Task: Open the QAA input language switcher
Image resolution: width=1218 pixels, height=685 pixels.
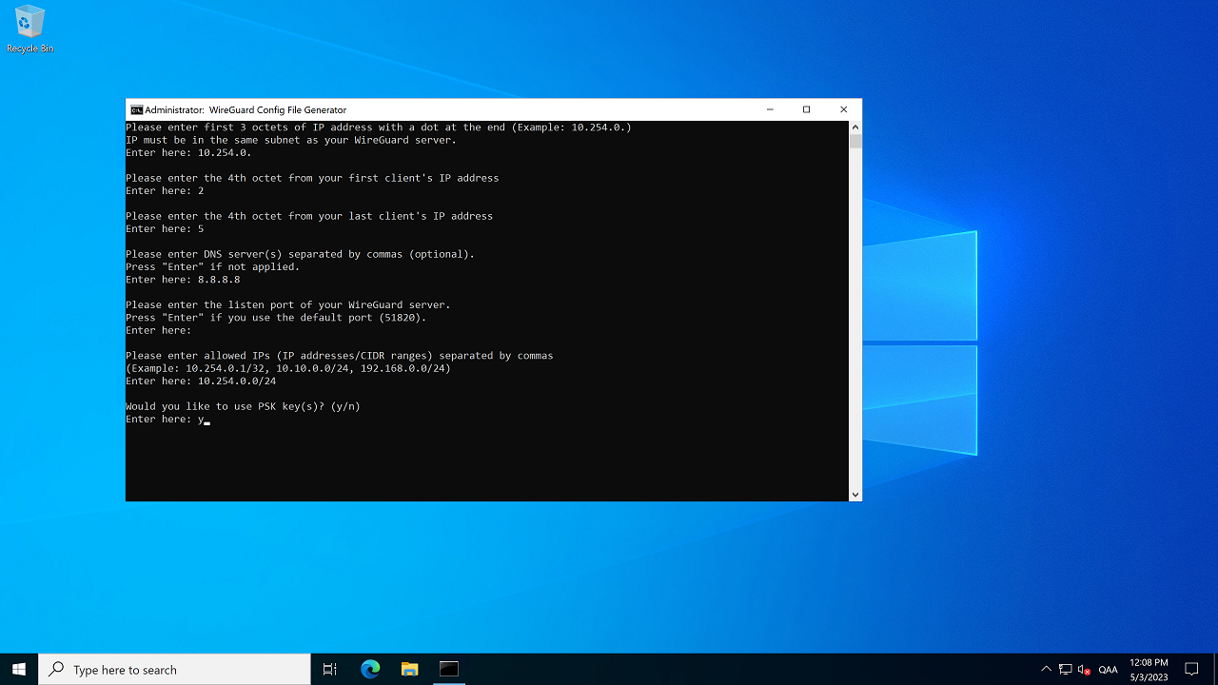Action: (1108, 669)
